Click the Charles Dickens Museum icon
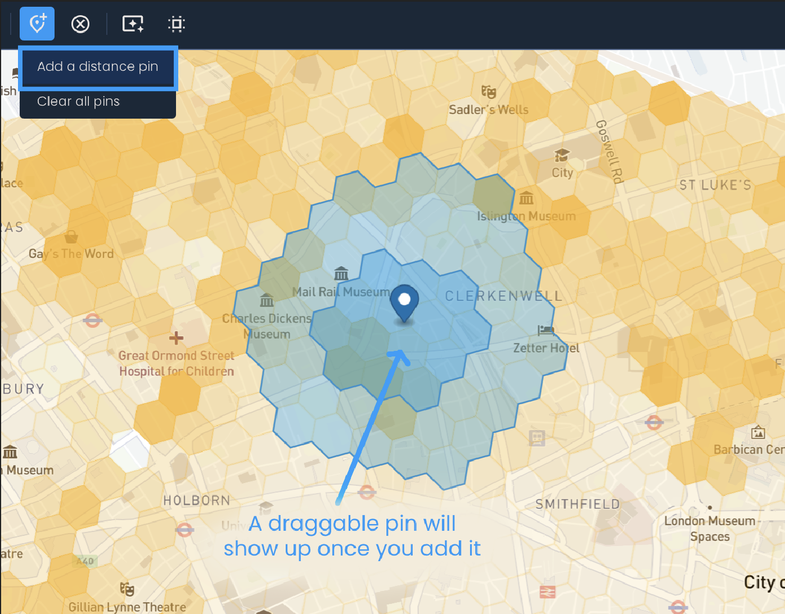This screenshot has height=614, width=785. pos(267,300)
